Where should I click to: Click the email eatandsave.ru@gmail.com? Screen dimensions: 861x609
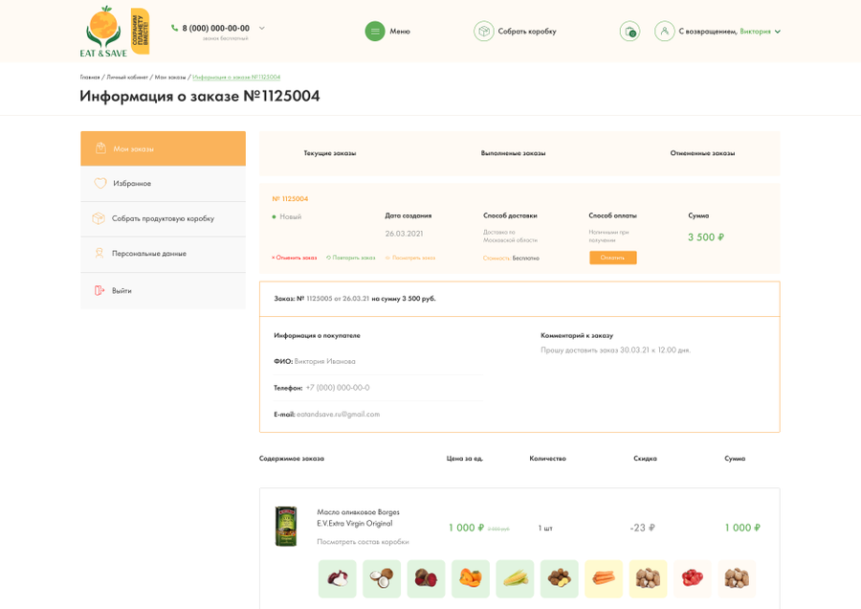point(339,415)
